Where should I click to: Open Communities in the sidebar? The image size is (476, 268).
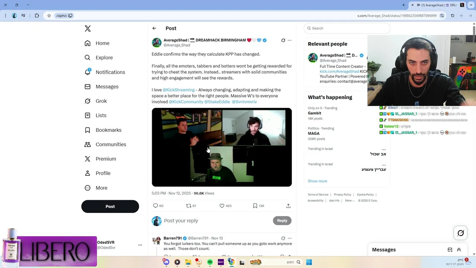click(105, 144)
